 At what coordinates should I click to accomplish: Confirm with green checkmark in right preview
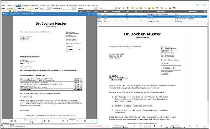pyautogui.click(x=205, y=126)
